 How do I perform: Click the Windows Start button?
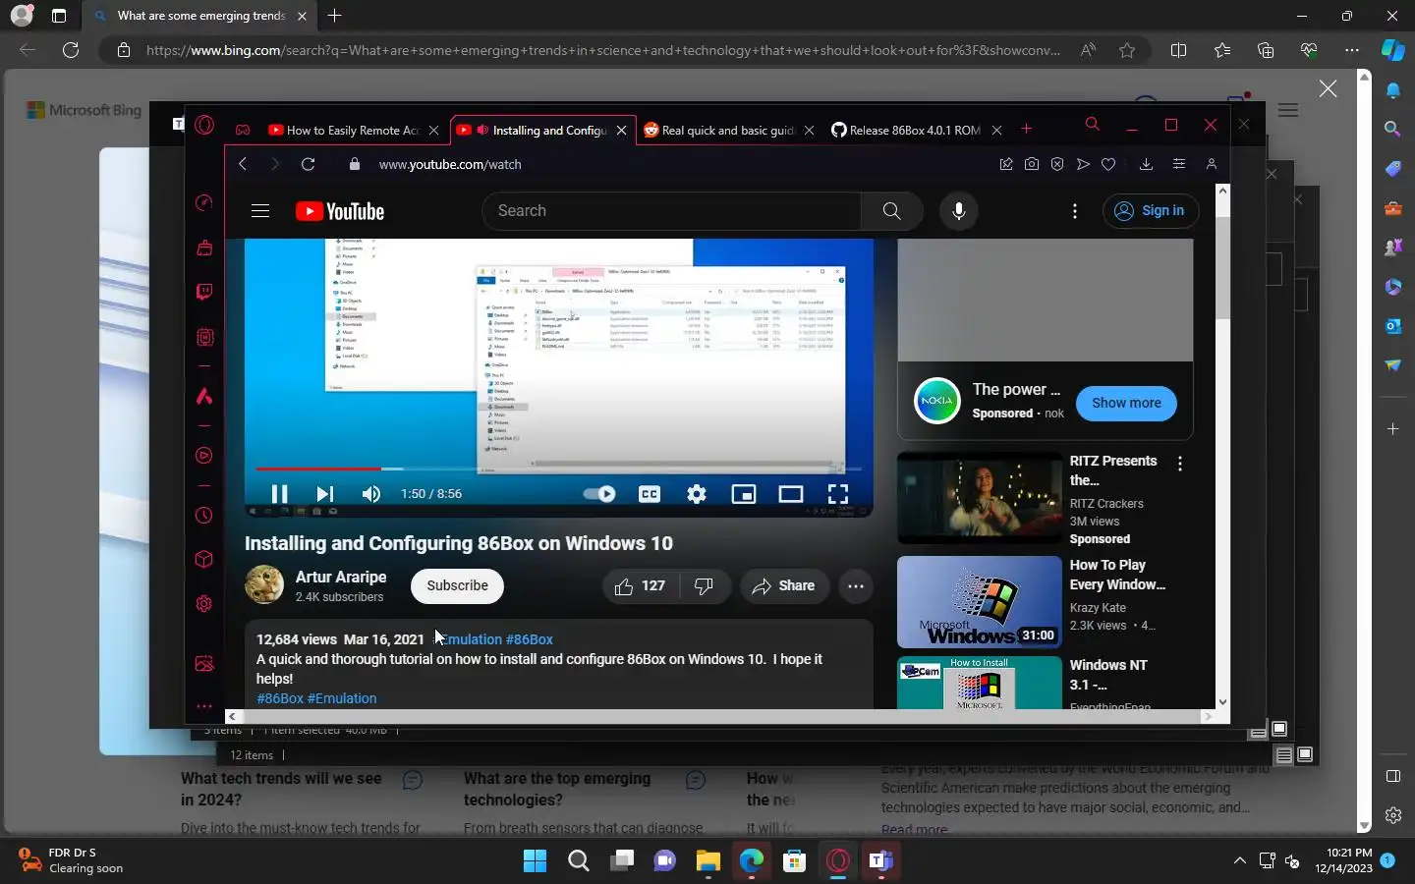[x=535, y=861]
